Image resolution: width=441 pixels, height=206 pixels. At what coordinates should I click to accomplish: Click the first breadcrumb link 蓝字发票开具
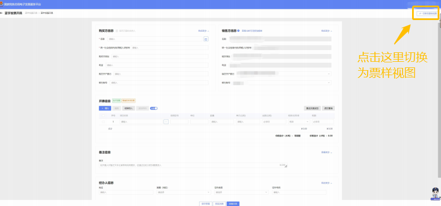pos(31,13)
